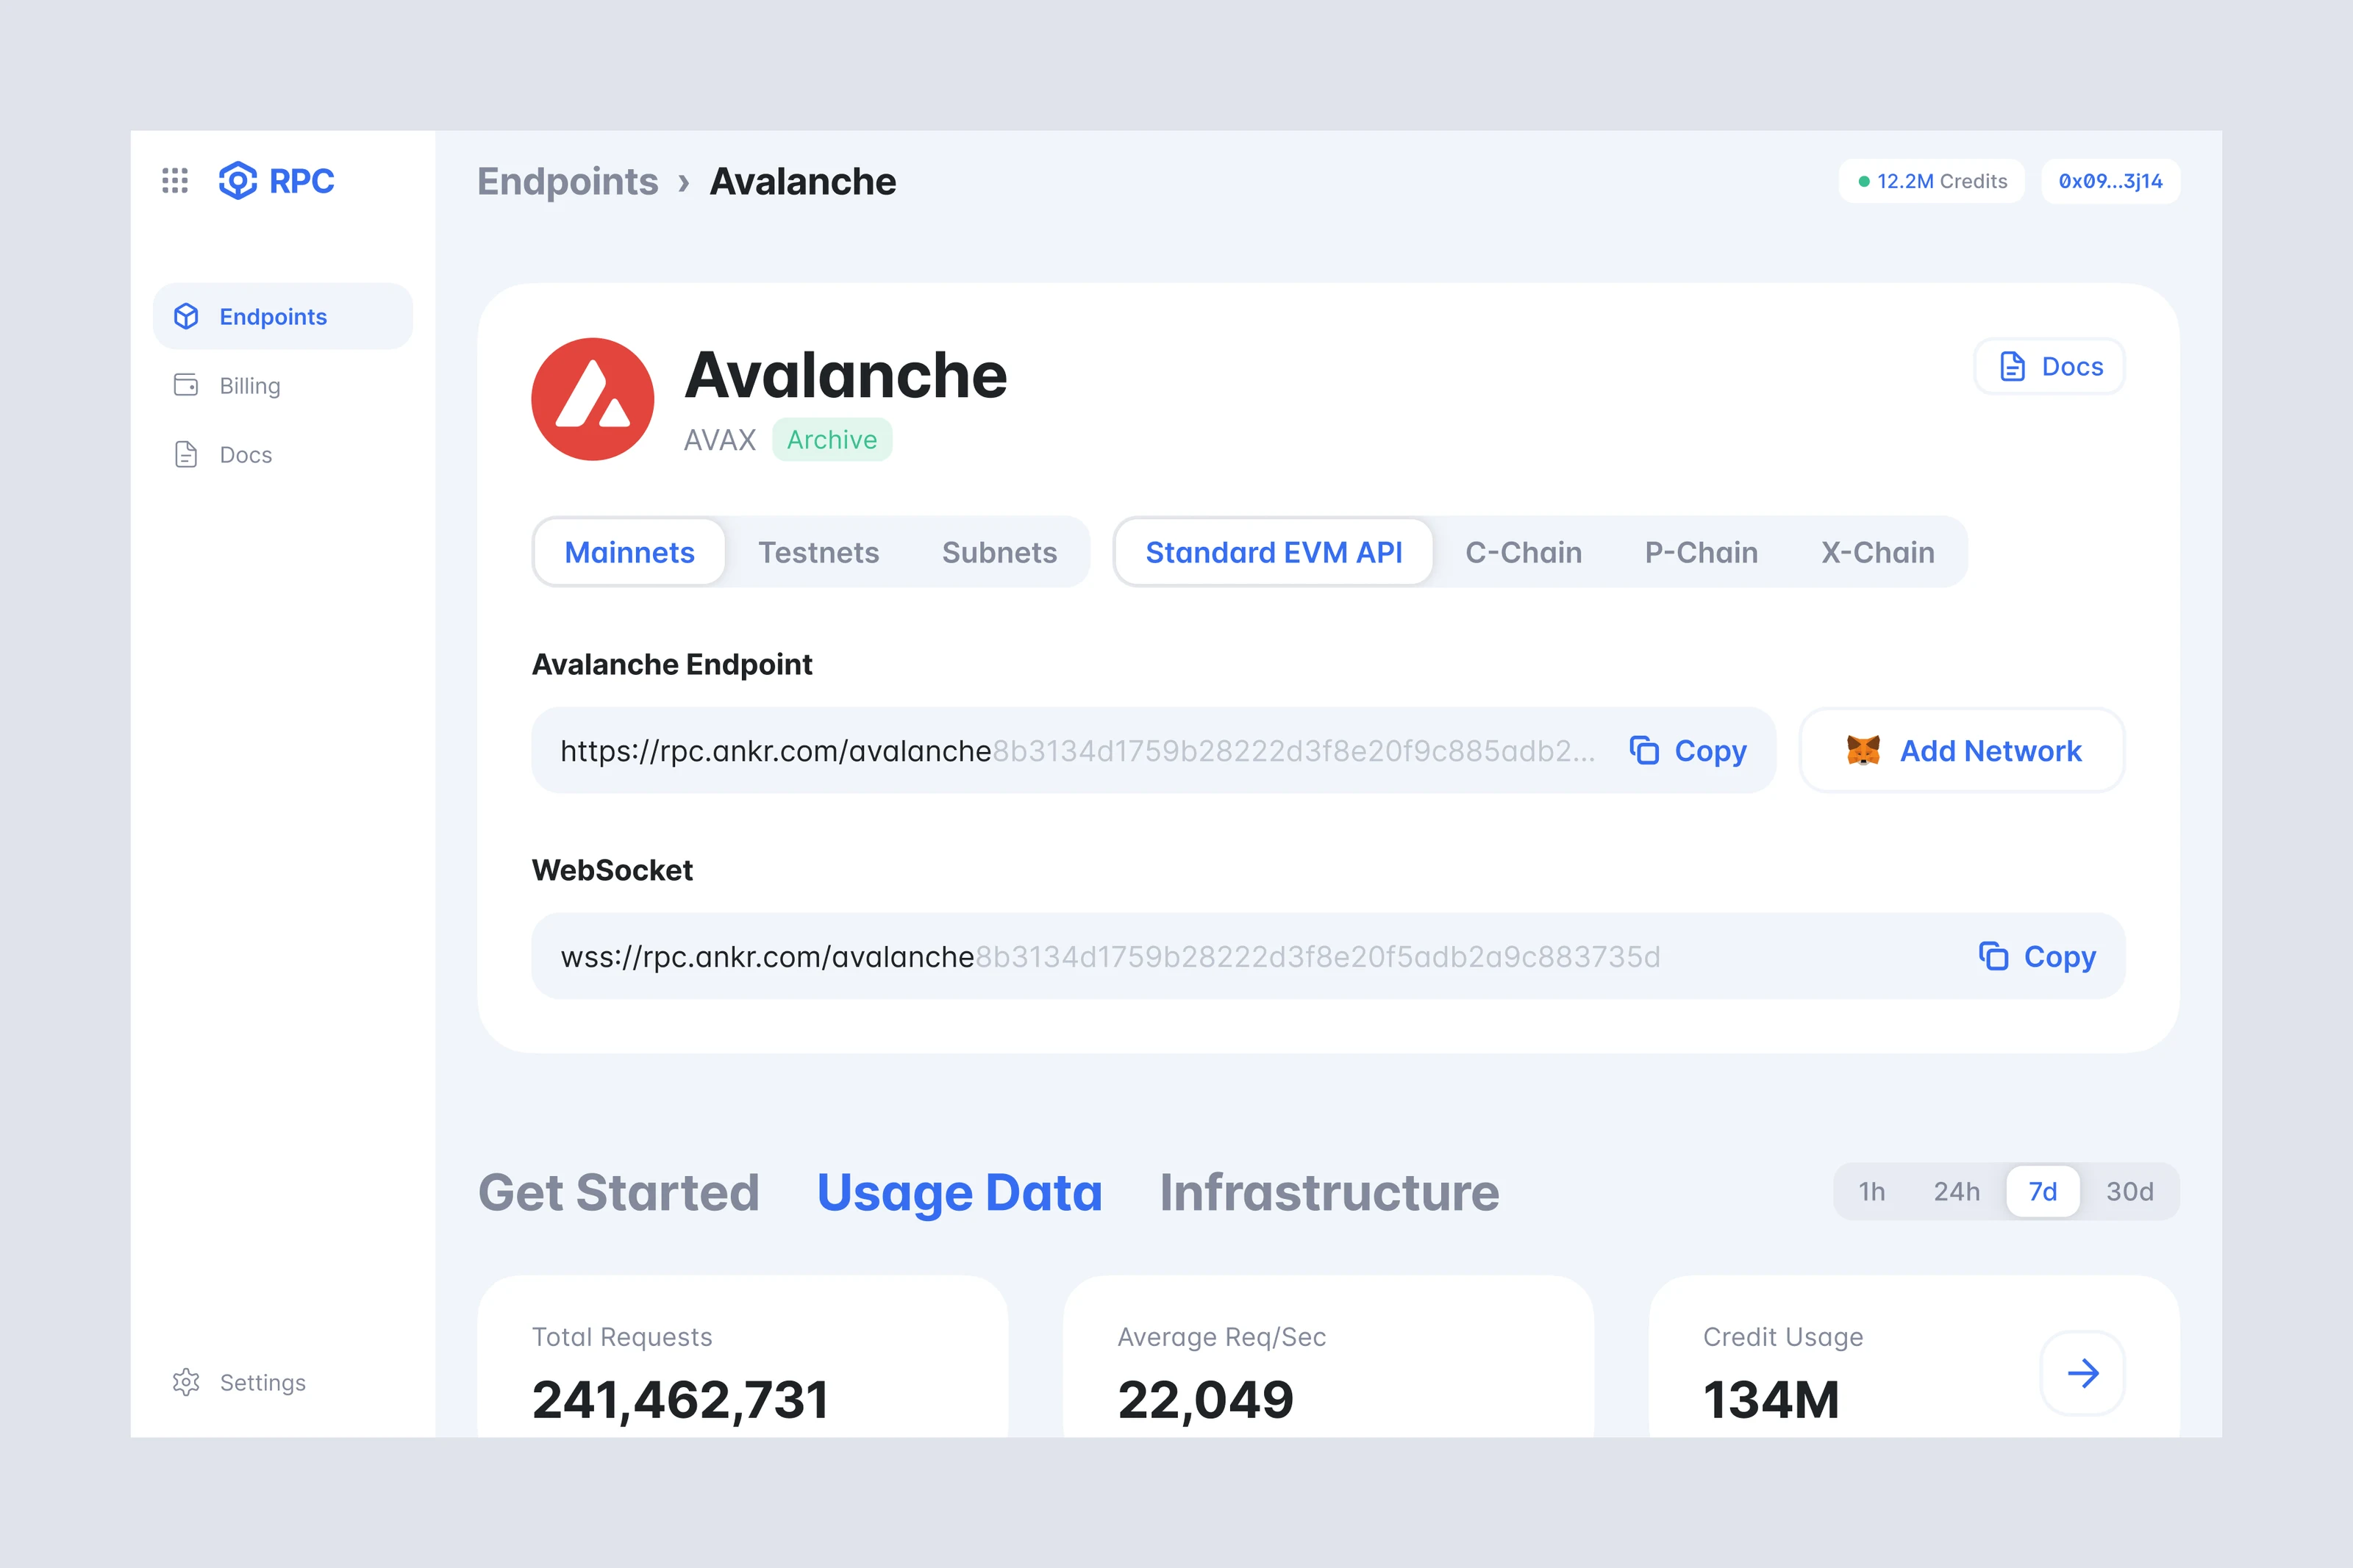
Task: Select the Standard EVM API tab
Action: [1273, 552]
